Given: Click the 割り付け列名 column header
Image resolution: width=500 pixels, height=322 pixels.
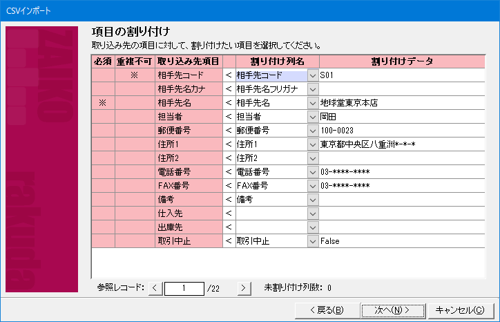Looking at the screenshot, I should click(x=276, y=61).
